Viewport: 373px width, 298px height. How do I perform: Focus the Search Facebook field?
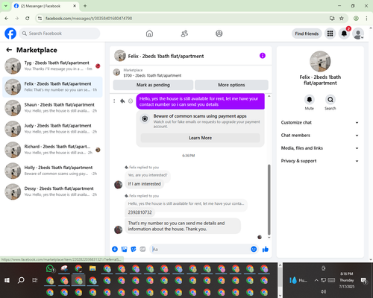point(60,34)
